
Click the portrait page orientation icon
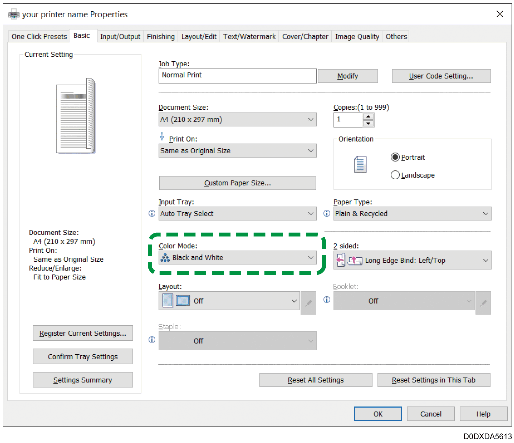[x=360, y=164]
